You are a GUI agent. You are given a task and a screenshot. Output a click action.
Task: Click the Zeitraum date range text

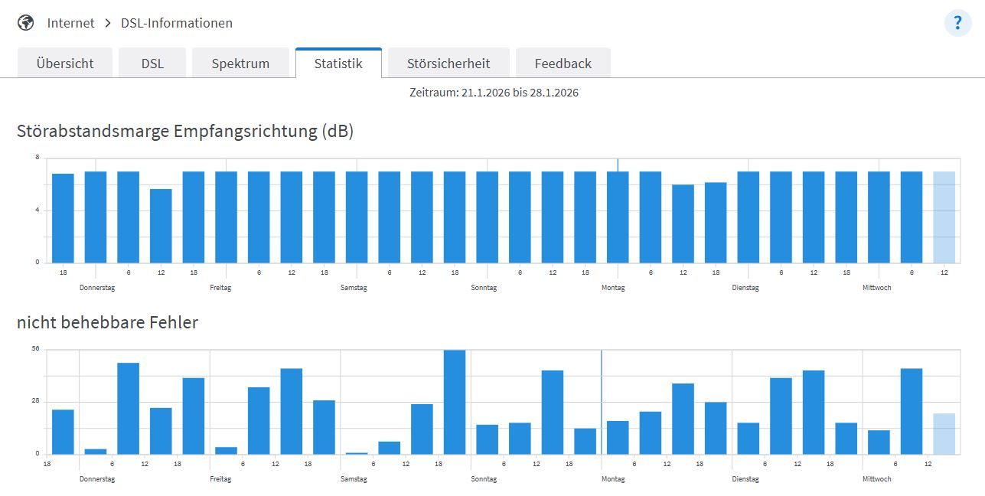coord(494,93)
